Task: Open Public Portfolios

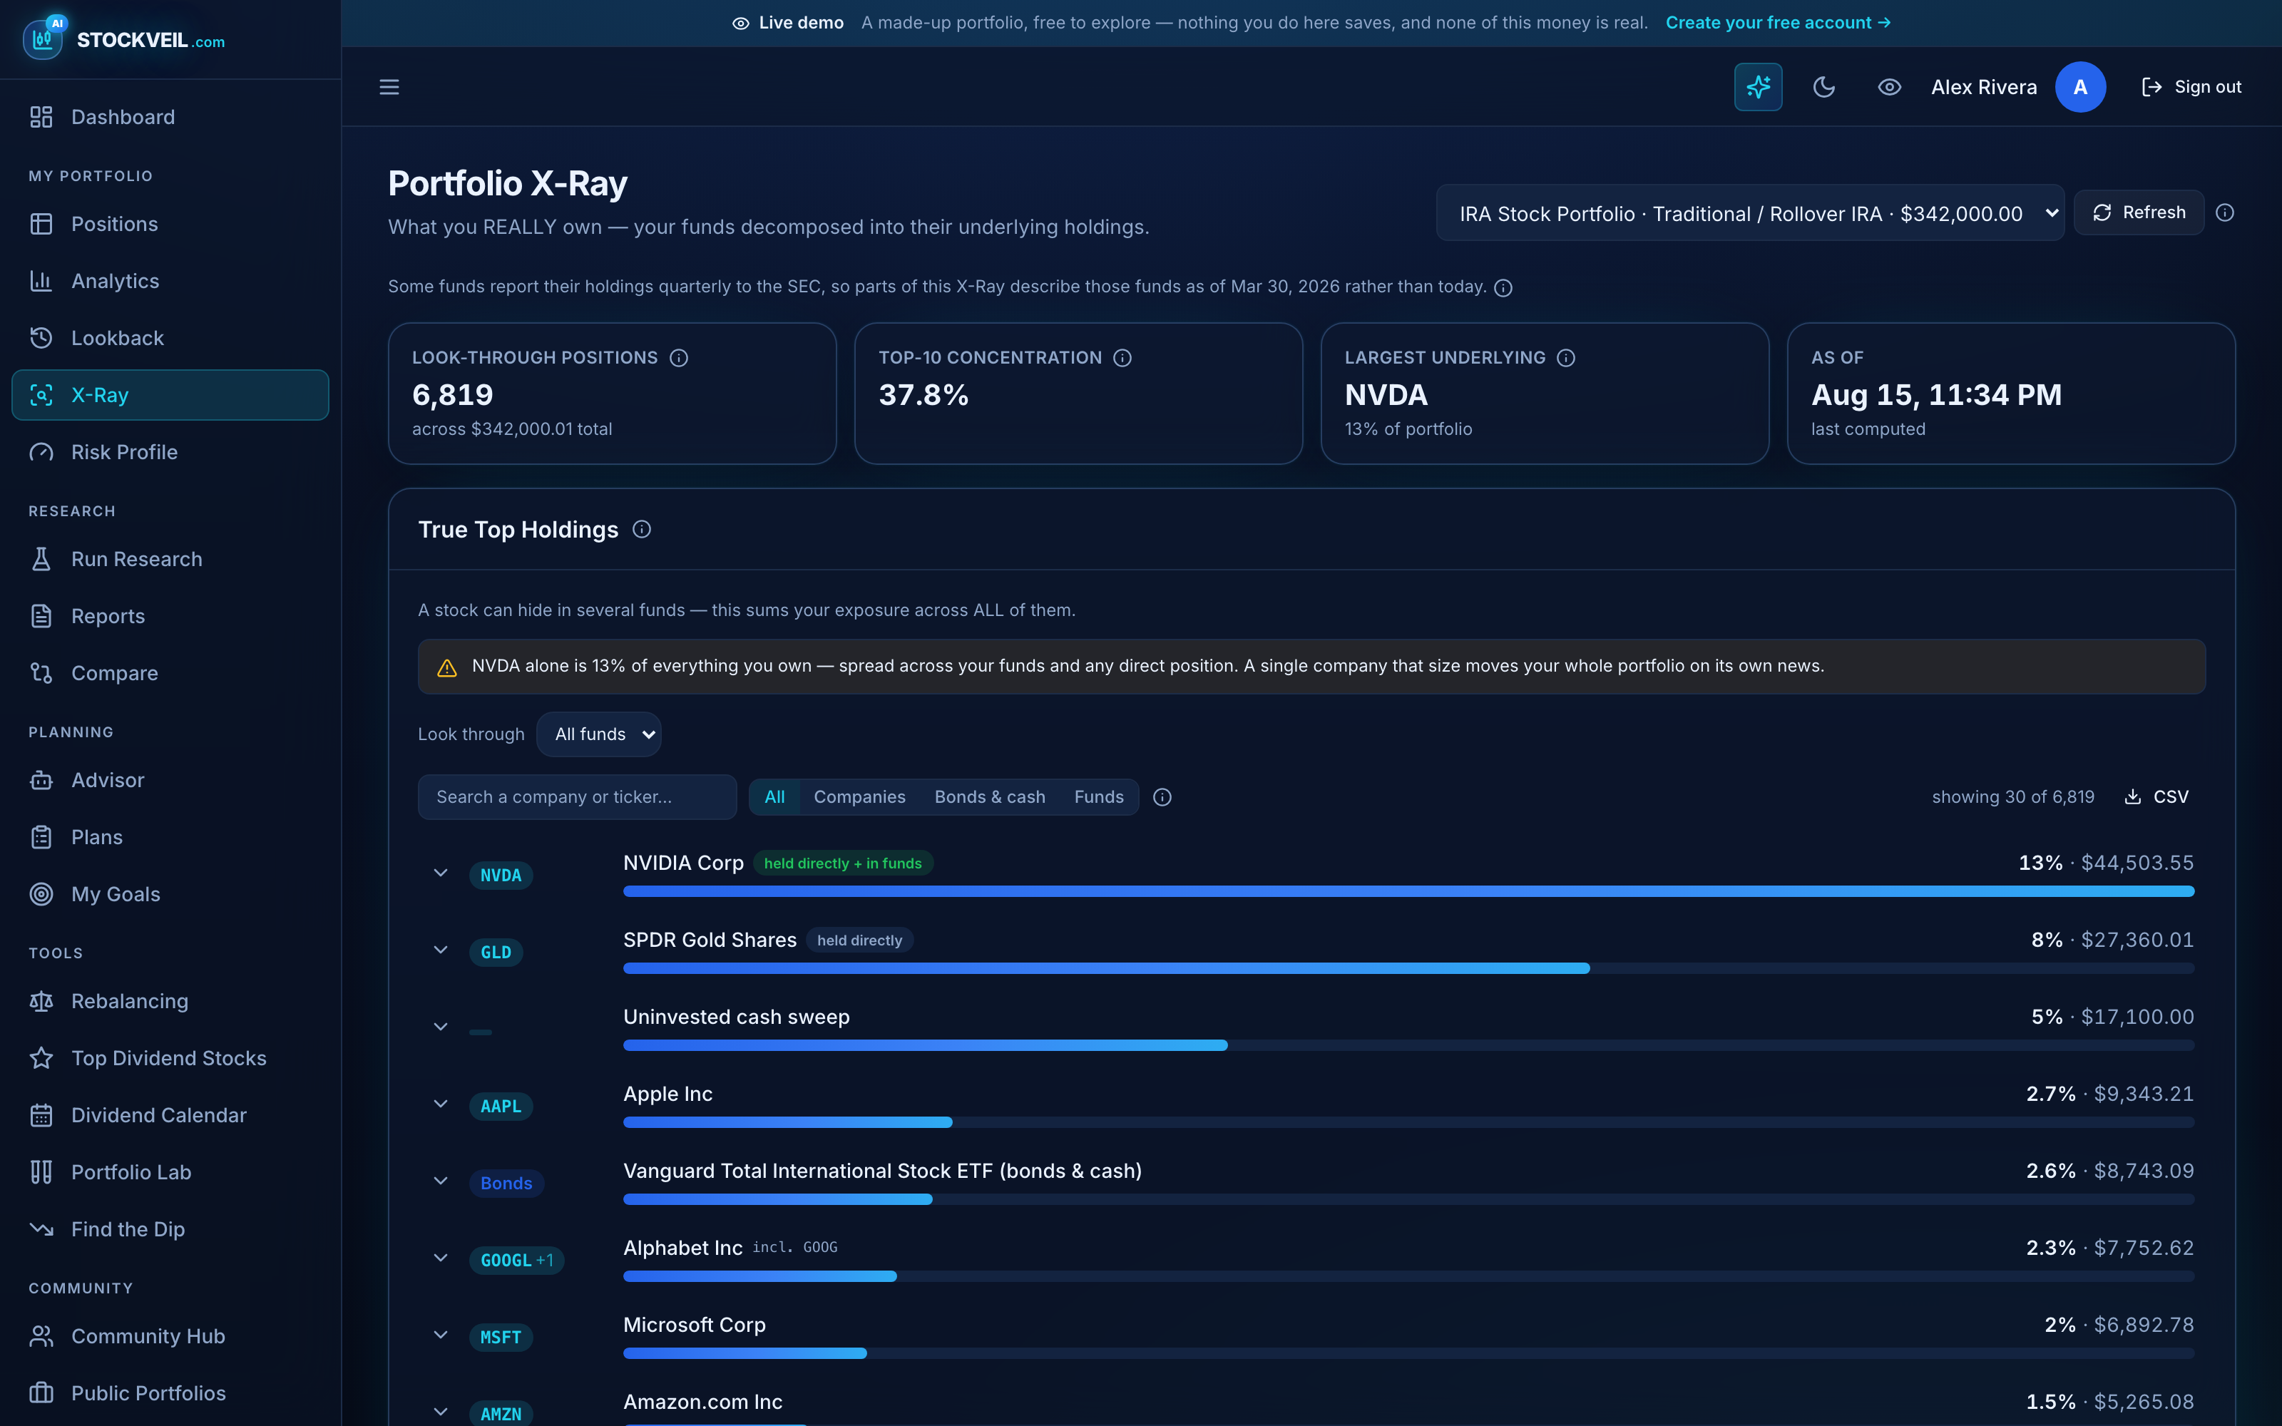Action: click(x=170, y=1394)
